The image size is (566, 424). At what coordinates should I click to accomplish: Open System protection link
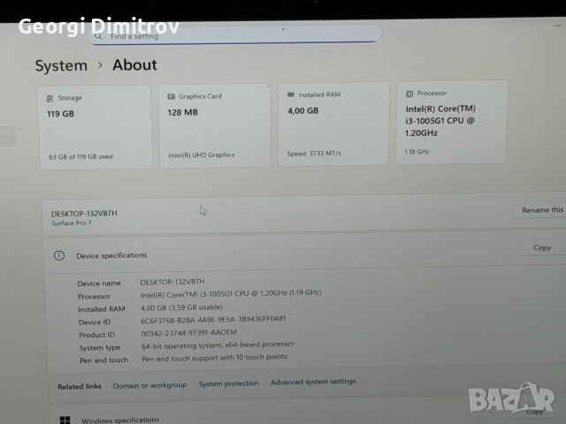coord(228,383)
